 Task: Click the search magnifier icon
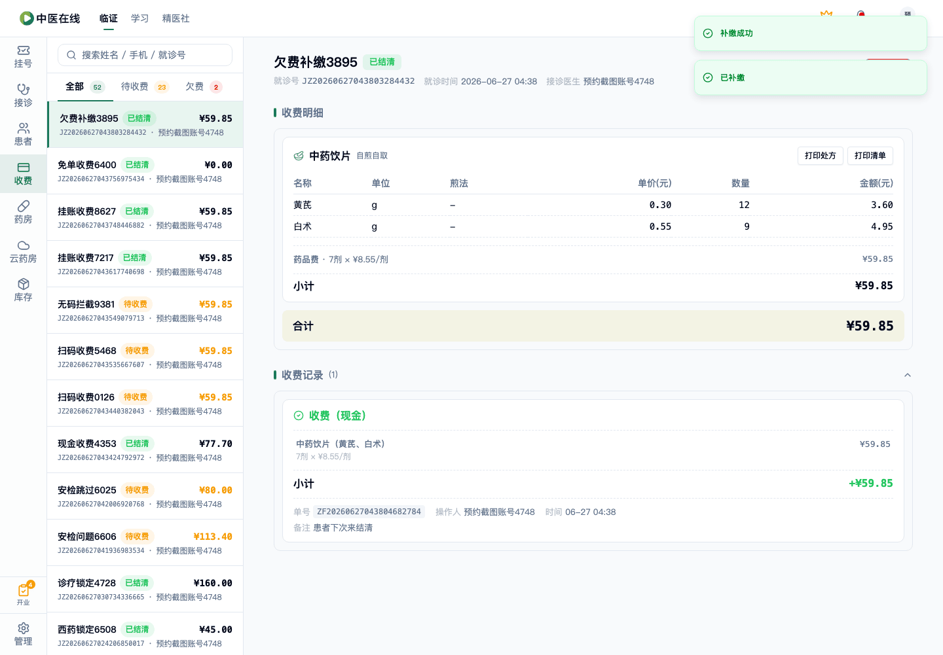pyautogui.click(x=71, y=55)
